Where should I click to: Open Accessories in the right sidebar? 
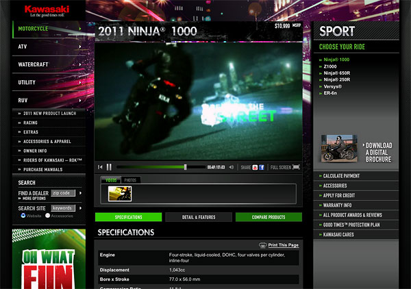coord(335,186)
